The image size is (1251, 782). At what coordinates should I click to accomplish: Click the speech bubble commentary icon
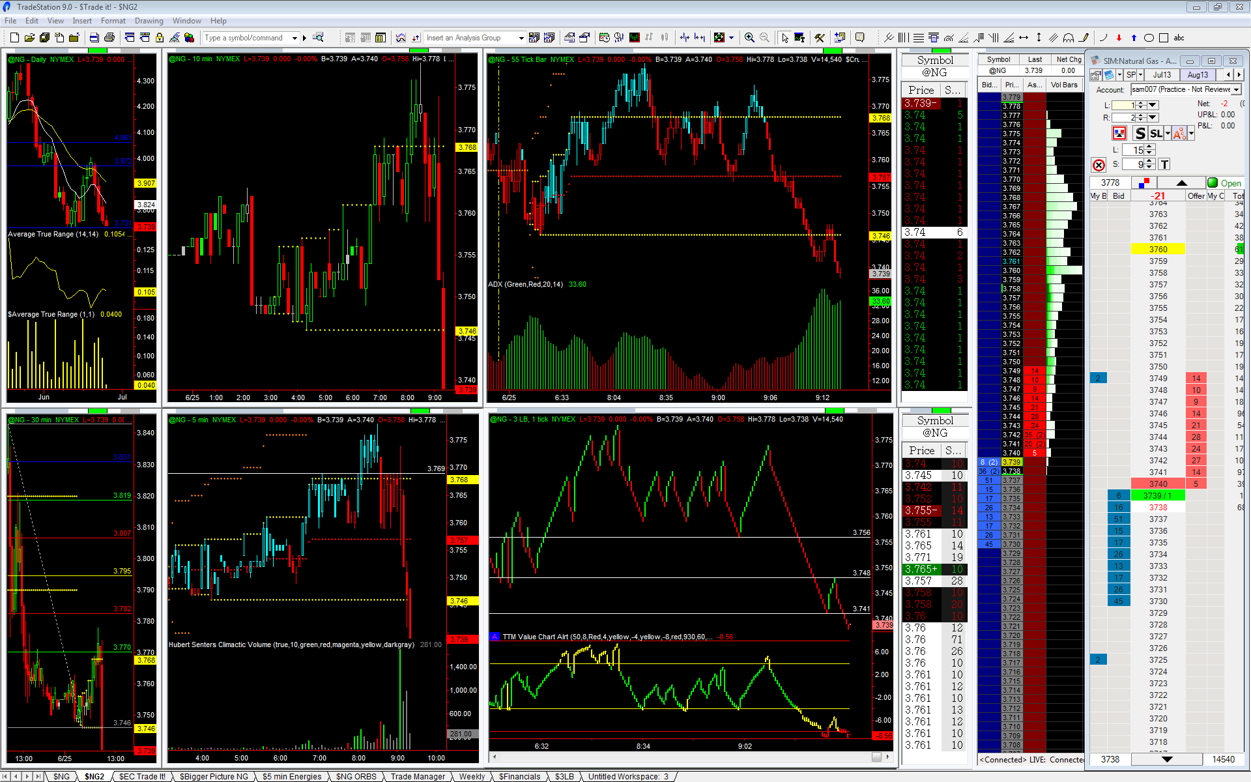click(859, 38)
